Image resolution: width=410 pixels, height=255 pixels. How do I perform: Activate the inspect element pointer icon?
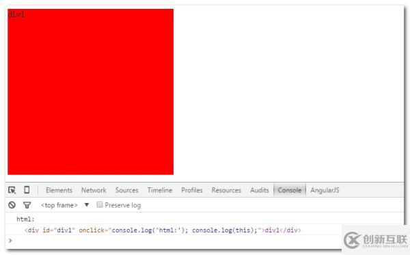[12, 190]
